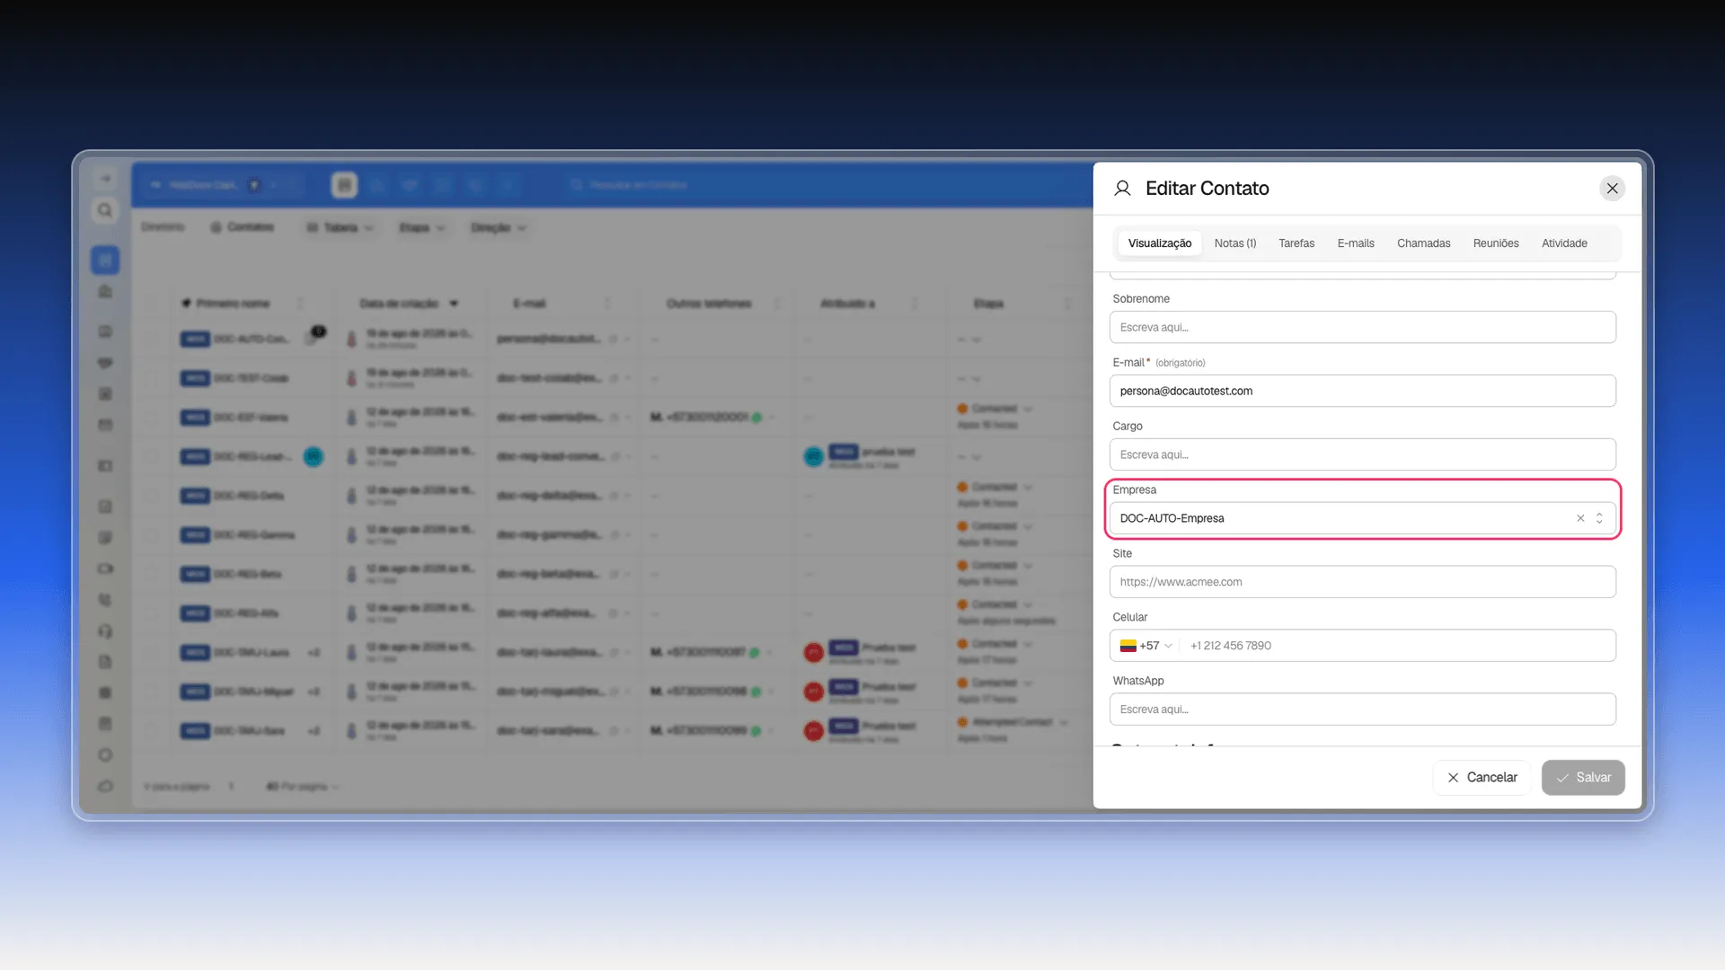
Task: Click the Celular phone number field
Action: (1397, 646)
